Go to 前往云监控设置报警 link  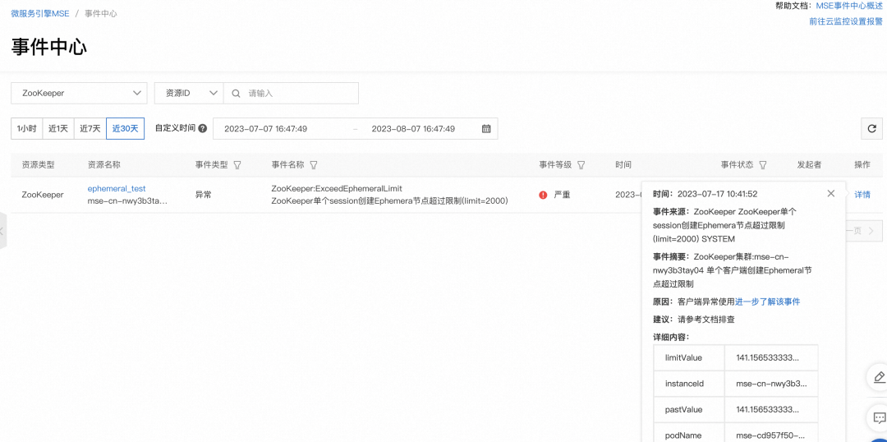click(x=846, y=21)
